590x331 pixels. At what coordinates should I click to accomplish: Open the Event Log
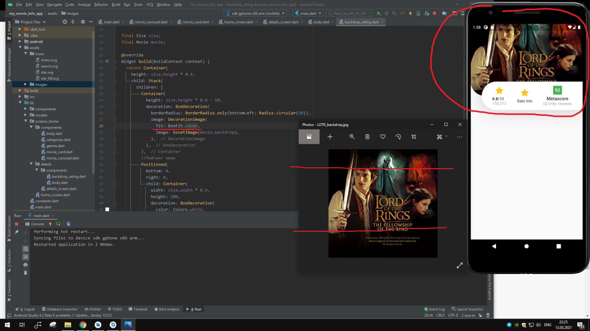click(x=434, y=309)
